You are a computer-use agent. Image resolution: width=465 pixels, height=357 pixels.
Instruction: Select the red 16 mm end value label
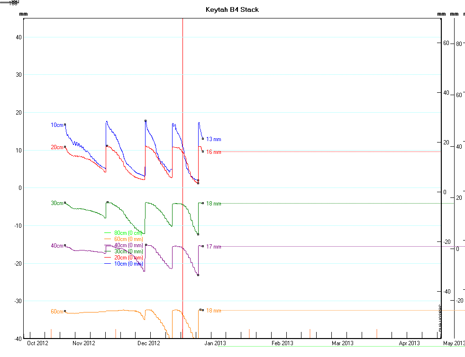(213, 152)
